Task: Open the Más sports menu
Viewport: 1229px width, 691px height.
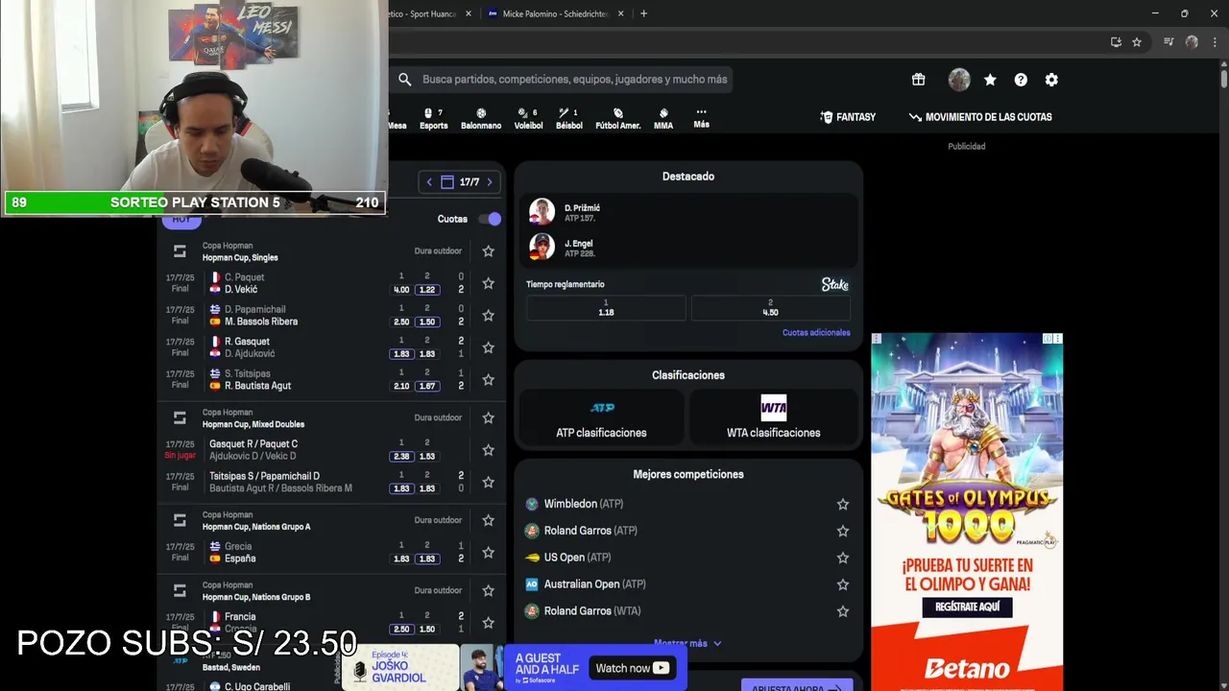Action: pyautogui.click(x=701, y=118)
